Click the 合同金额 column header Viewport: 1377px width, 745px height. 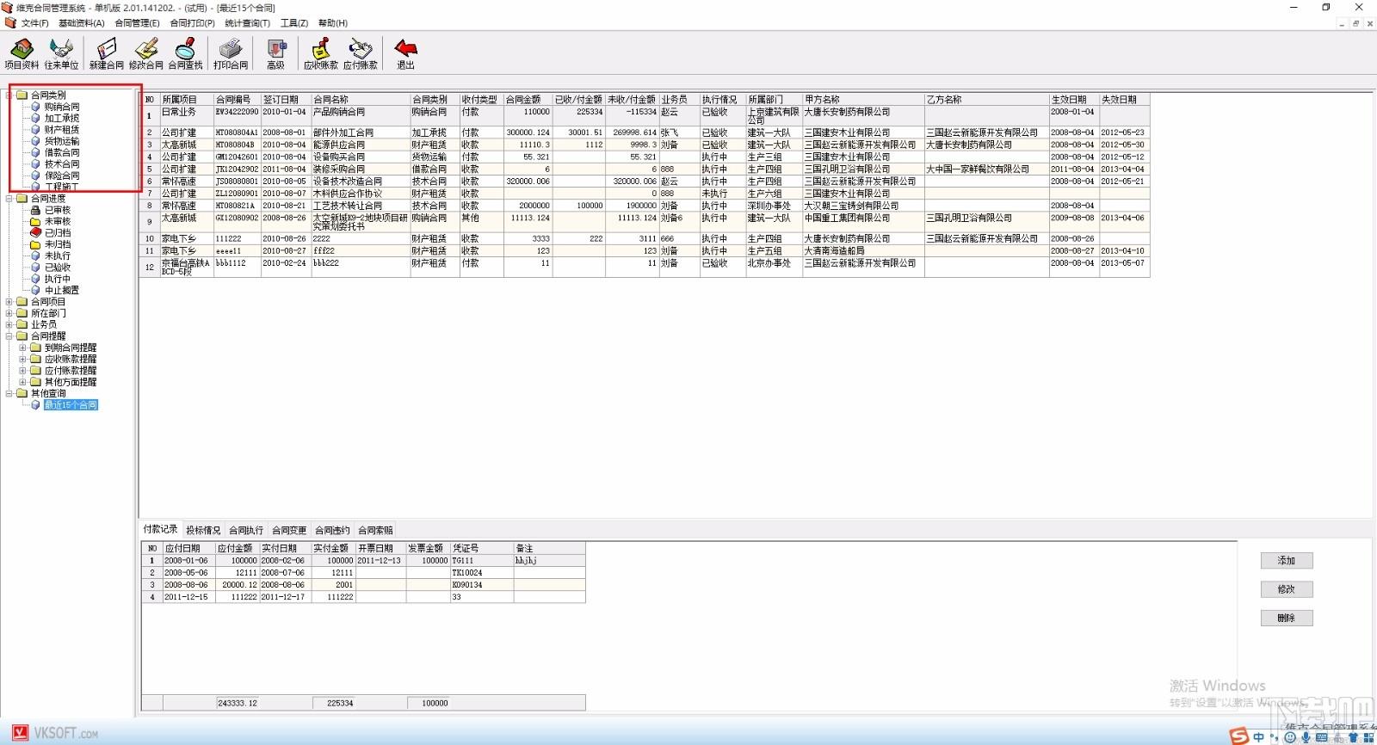[528, 100]
